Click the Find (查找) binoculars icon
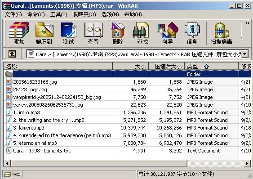This screenshot has height=179, width=253. pos(141,30)
